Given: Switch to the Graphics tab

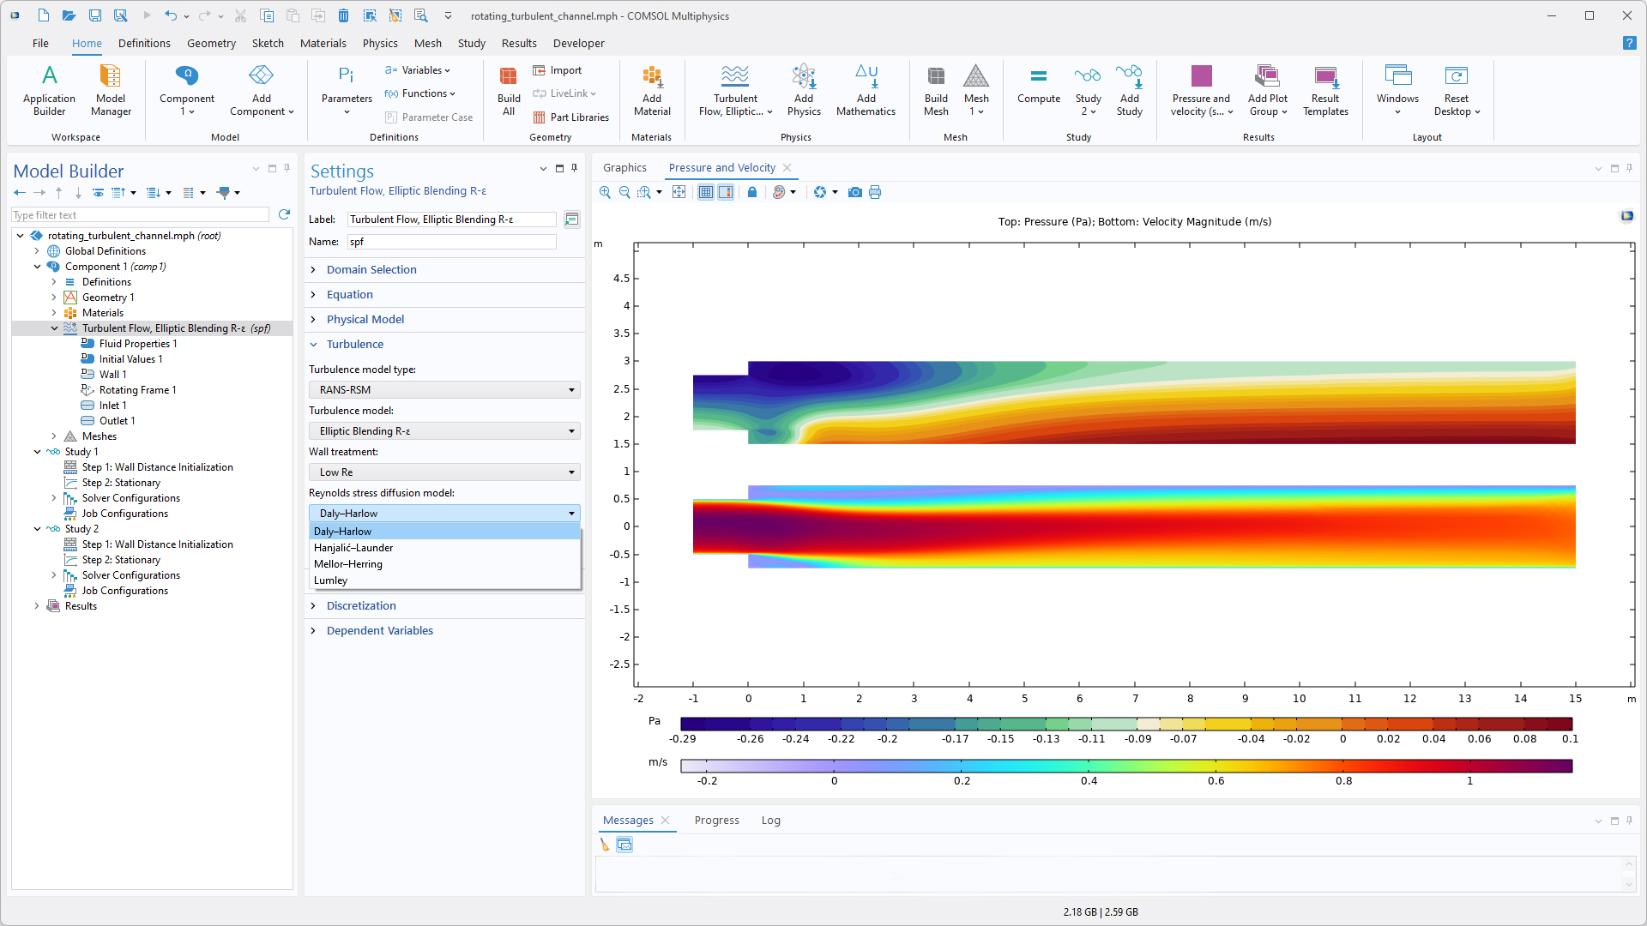Looking at the screenshot, I should [624, 168].
